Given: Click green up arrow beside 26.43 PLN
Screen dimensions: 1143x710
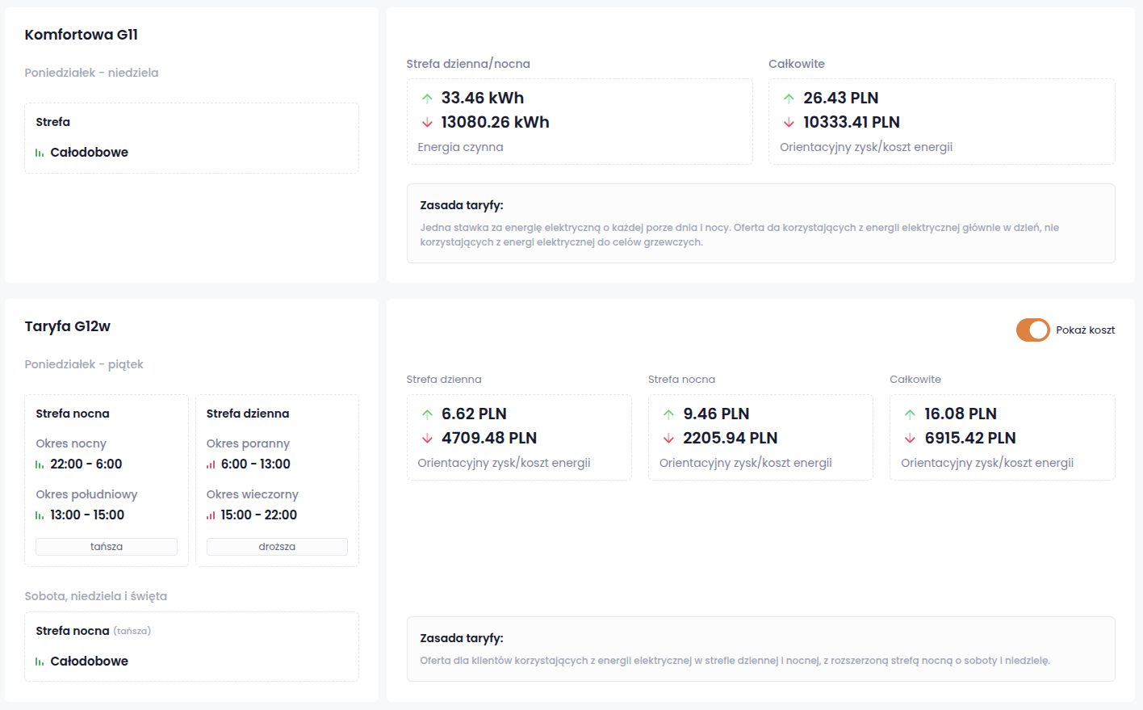Looking at the screenshot, I should 789,99.
